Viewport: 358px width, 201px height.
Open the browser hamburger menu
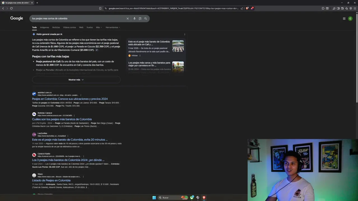[355, 8]
